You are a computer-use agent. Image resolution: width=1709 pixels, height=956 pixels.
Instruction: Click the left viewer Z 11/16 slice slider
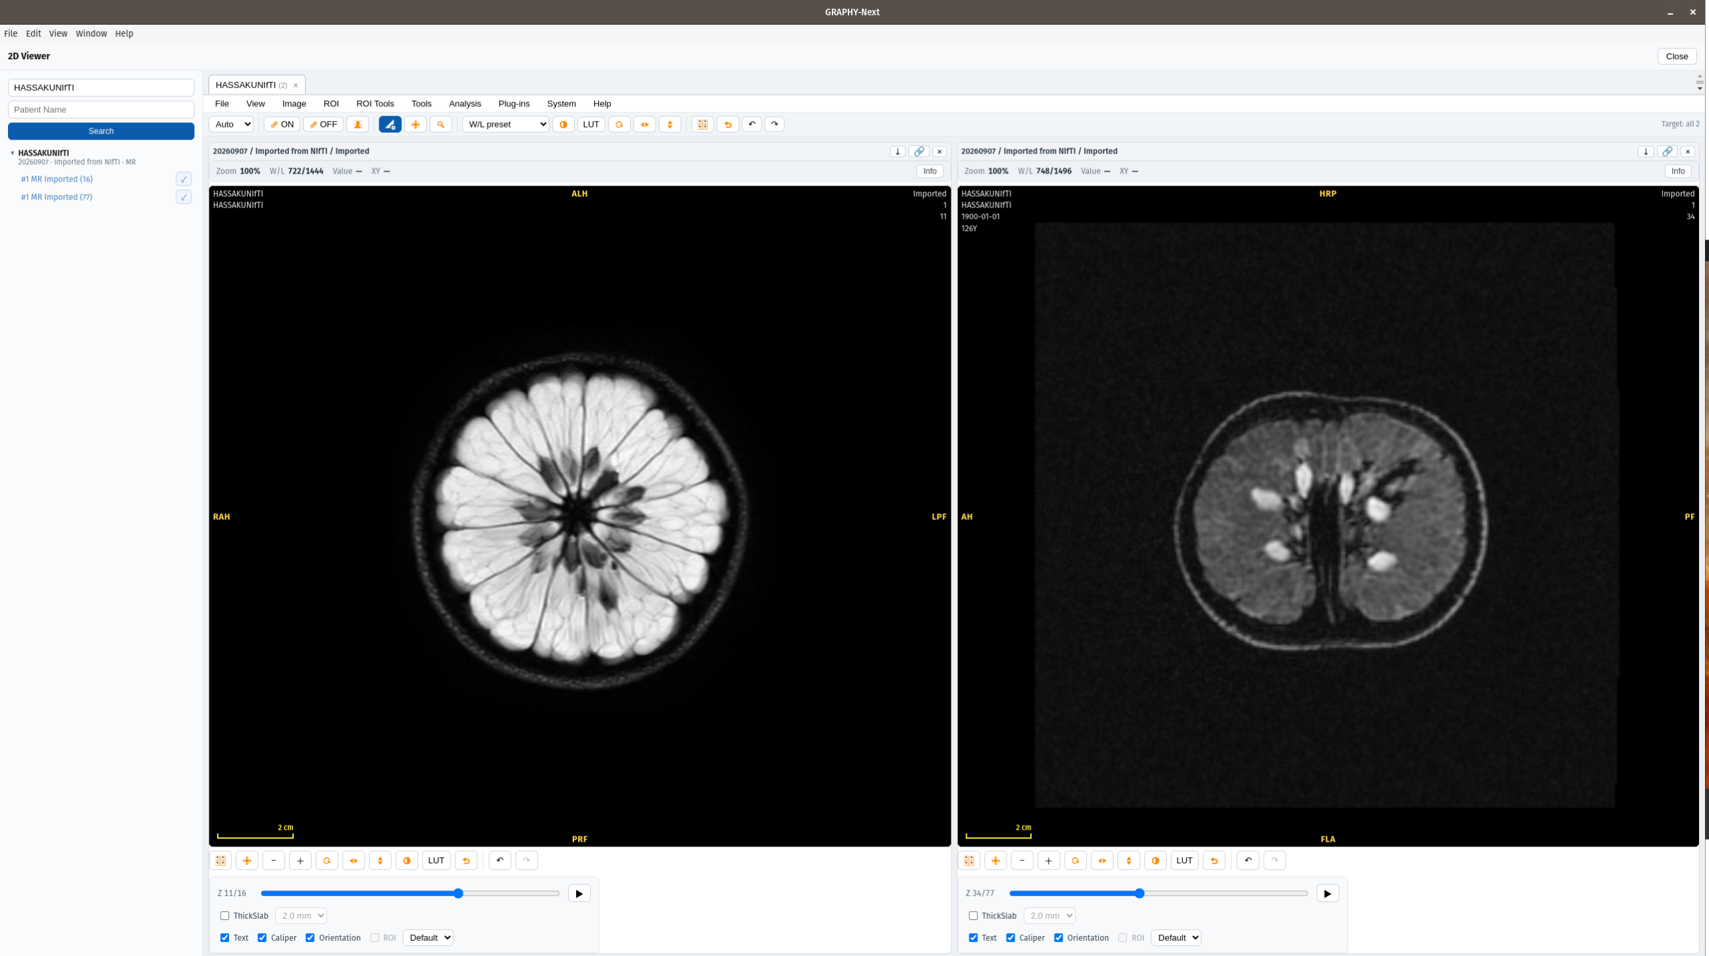click(x=410, y=893)
